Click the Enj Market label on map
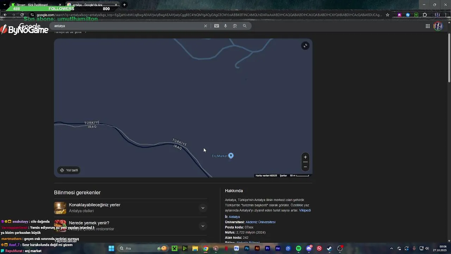This screenshot has width=451, height=254. pyautogui.click(x=220, y=156)
